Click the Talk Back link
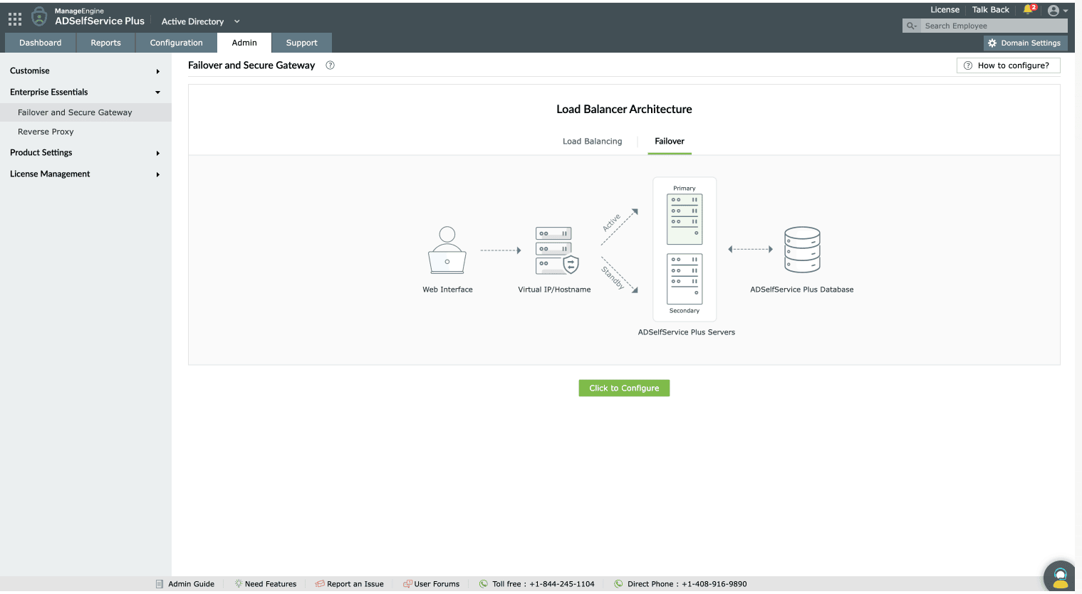This screenshot has height=594, width=1082. [x=991, y=10]
